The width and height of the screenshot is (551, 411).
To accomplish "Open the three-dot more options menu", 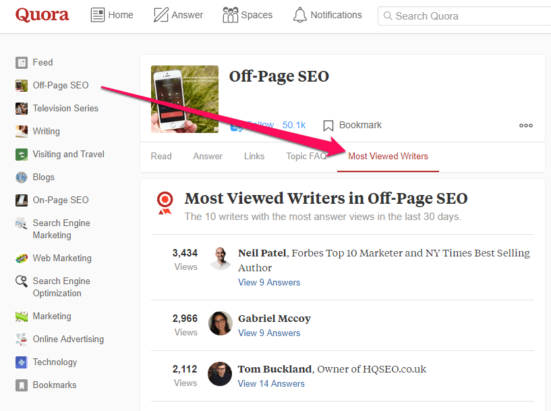I will [525, 126].
